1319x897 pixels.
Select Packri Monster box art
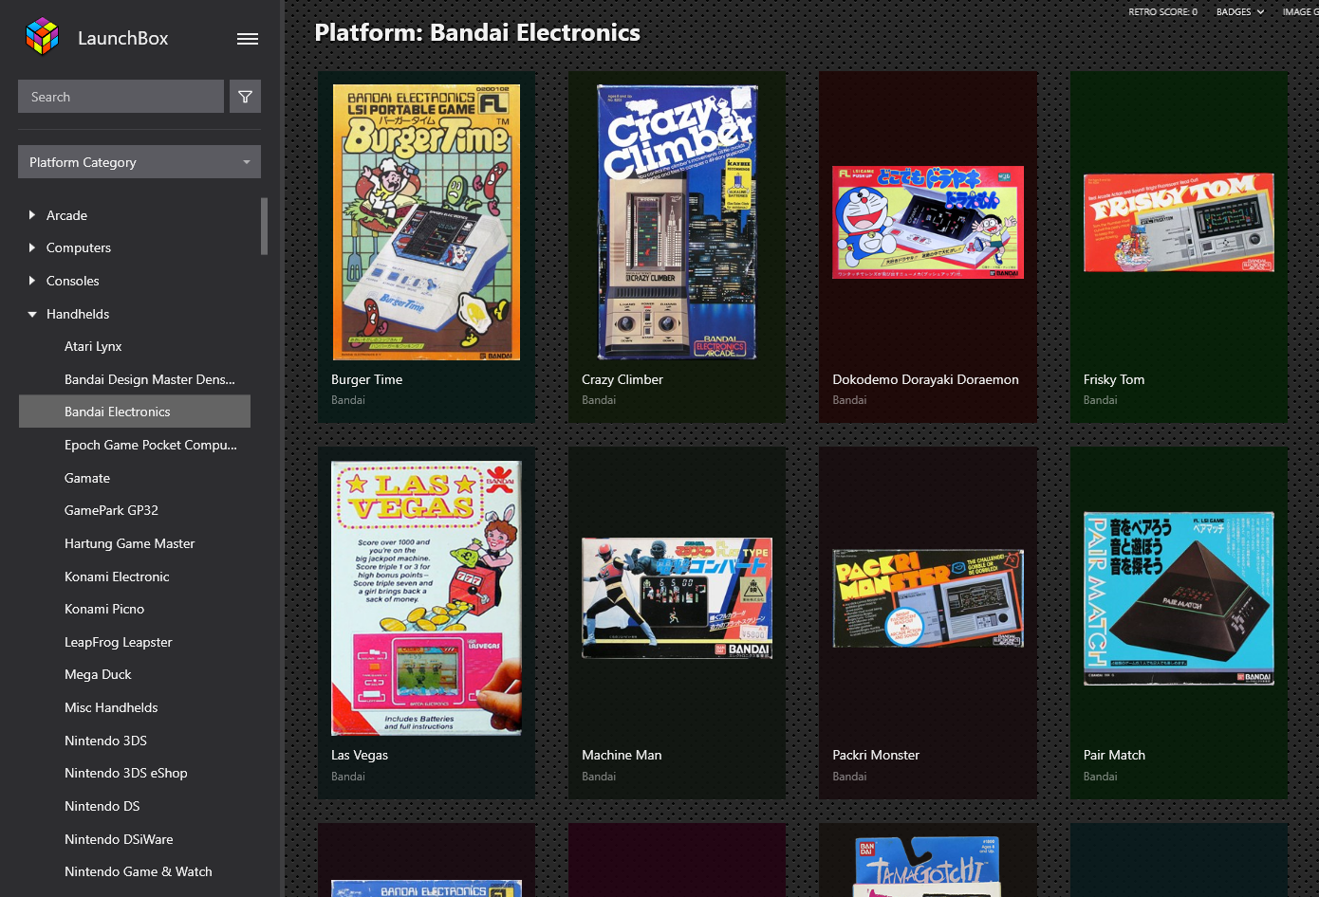click(927, 598)
